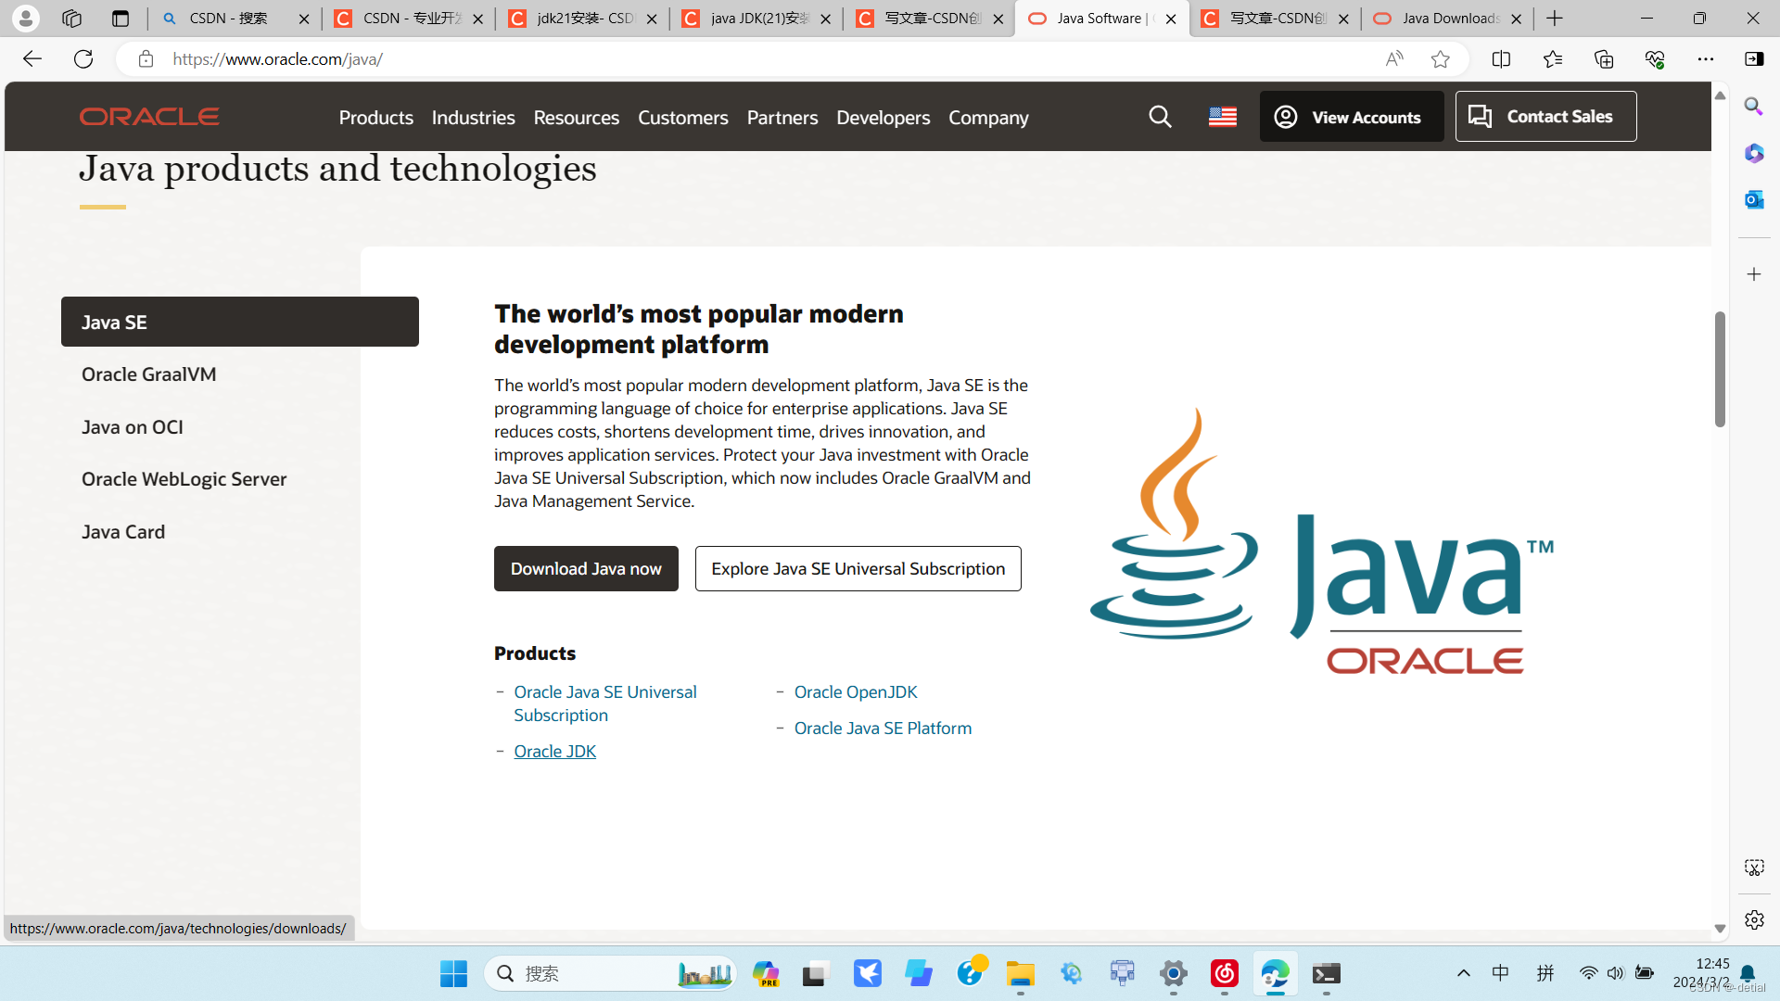This screenshot has height=1001, width=1780.
Task: Open search on the Oracle navigation bar
Action: pyautogui.click(x=1160, y=116)
